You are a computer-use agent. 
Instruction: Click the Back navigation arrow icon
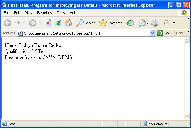[x=8, y=23]
